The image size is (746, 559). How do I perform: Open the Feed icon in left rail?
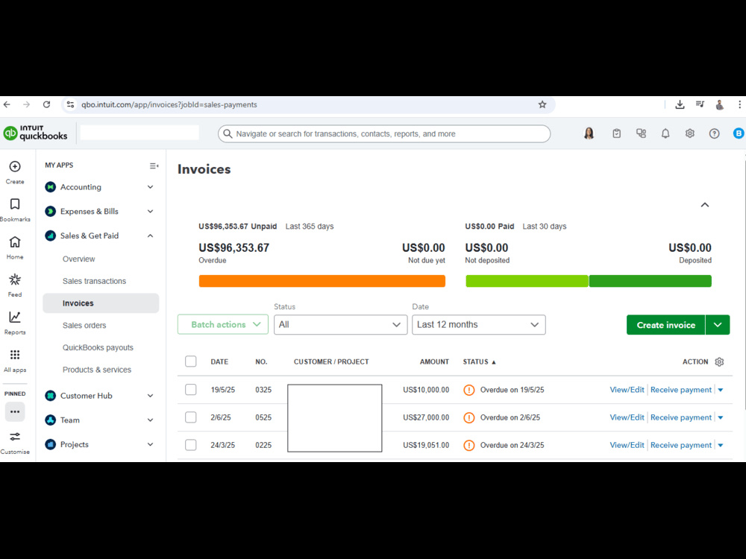point(15,279)
